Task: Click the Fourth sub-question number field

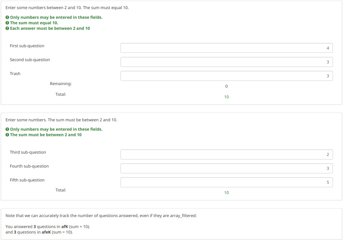Action: point(226,168)
